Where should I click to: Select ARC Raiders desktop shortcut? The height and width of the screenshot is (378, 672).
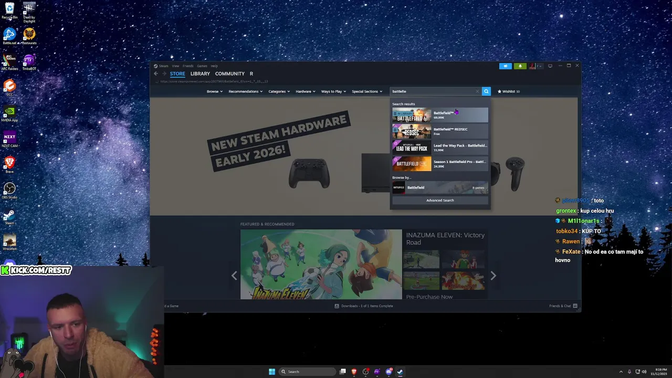(x=9, y=62)
